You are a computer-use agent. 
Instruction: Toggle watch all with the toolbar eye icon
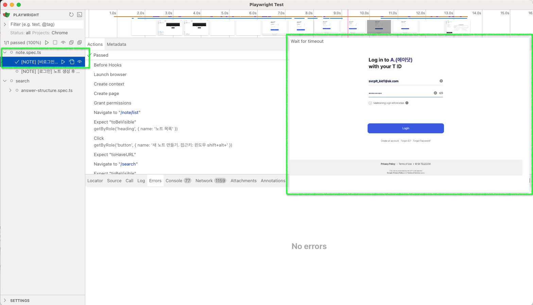(63, 42)
